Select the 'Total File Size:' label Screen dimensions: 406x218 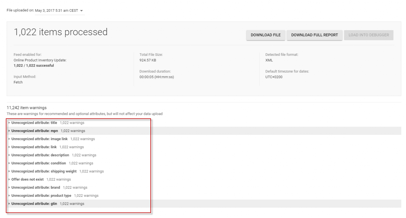151,55
